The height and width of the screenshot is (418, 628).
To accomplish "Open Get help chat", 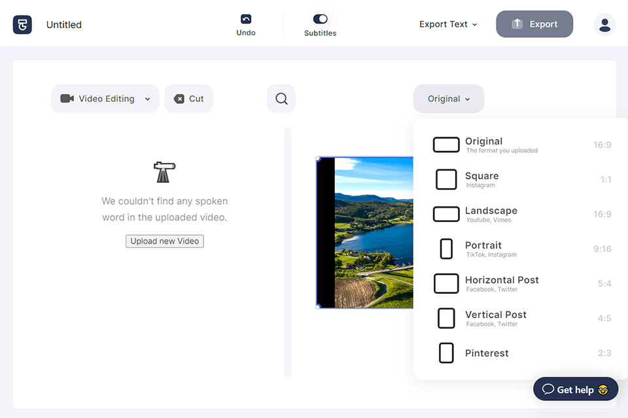I will pyautogui.click(x=576, y=389).
